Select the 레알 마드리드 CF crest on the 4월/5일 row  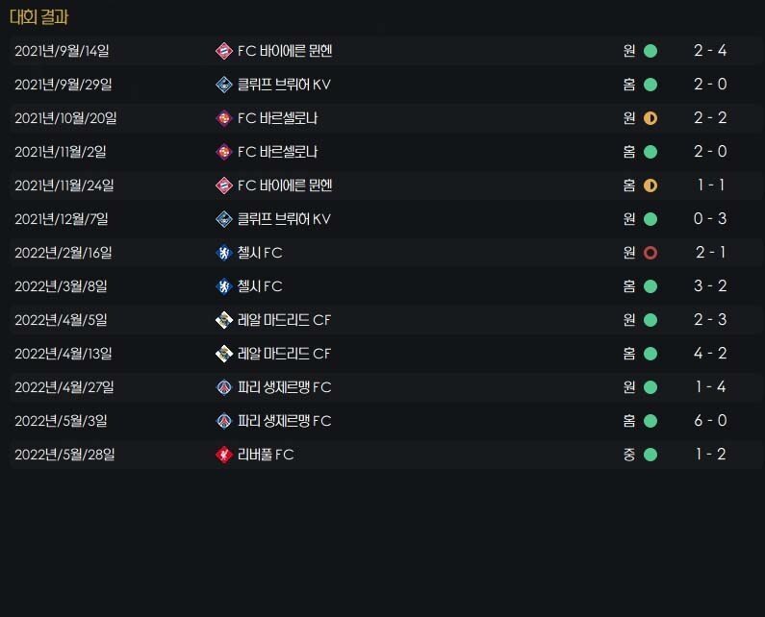[x=224, y=320]
